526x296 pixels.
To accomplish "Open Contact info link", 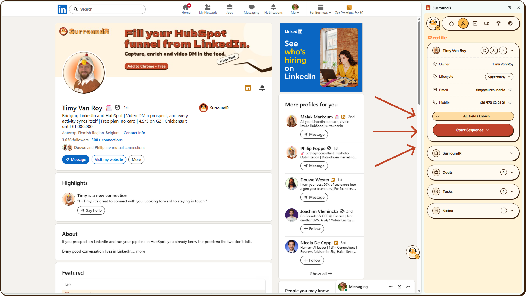I will [x=134, y=133].
